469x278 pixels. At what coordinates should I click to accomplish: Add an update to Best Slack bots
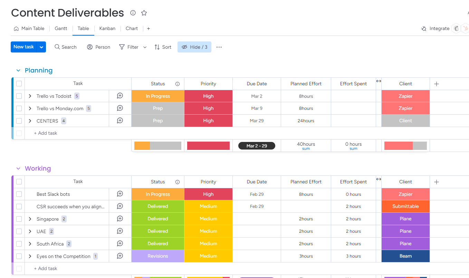pyautogui.click(x=120, y=194)
